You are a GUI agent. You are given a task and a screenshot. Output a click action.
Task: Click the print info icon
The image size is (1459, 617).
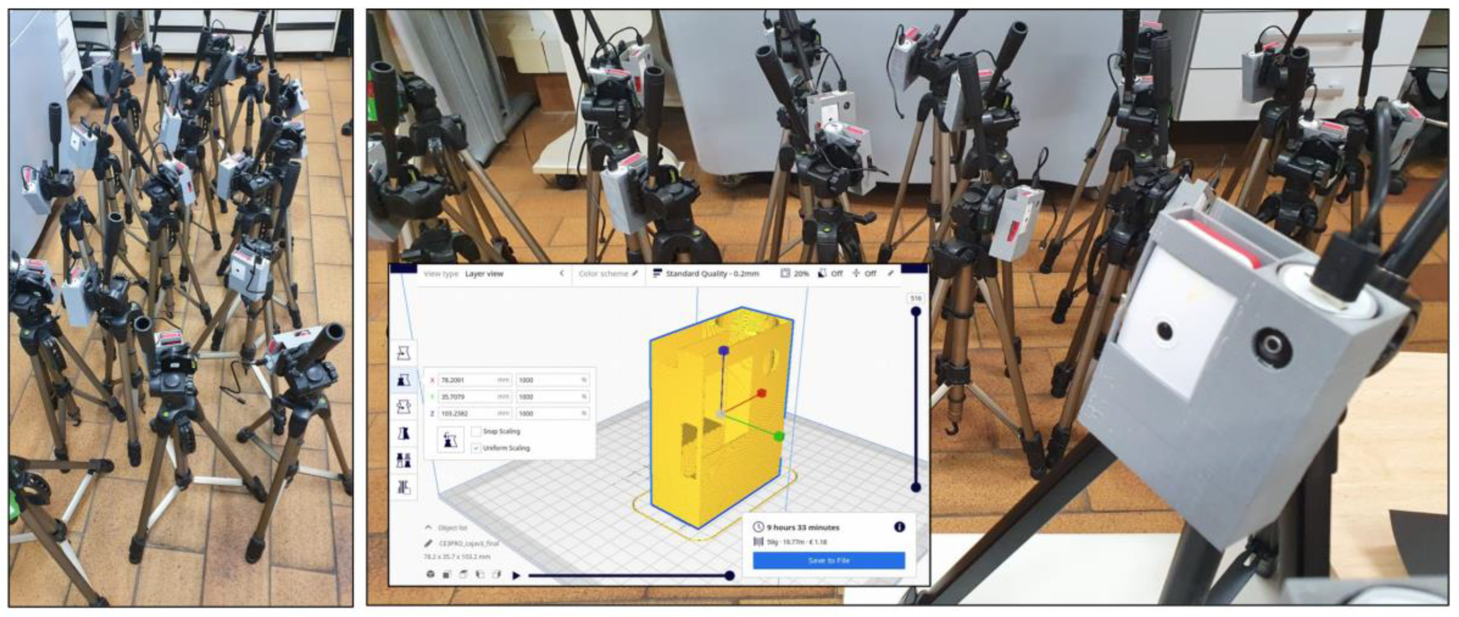coord(899,527)
